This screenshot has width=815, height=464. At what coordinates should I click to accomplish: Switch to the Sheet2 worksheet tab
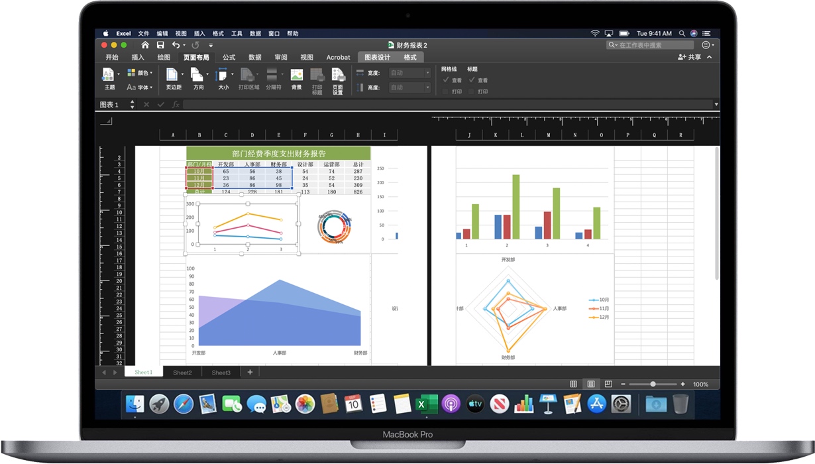pos(182,372)
